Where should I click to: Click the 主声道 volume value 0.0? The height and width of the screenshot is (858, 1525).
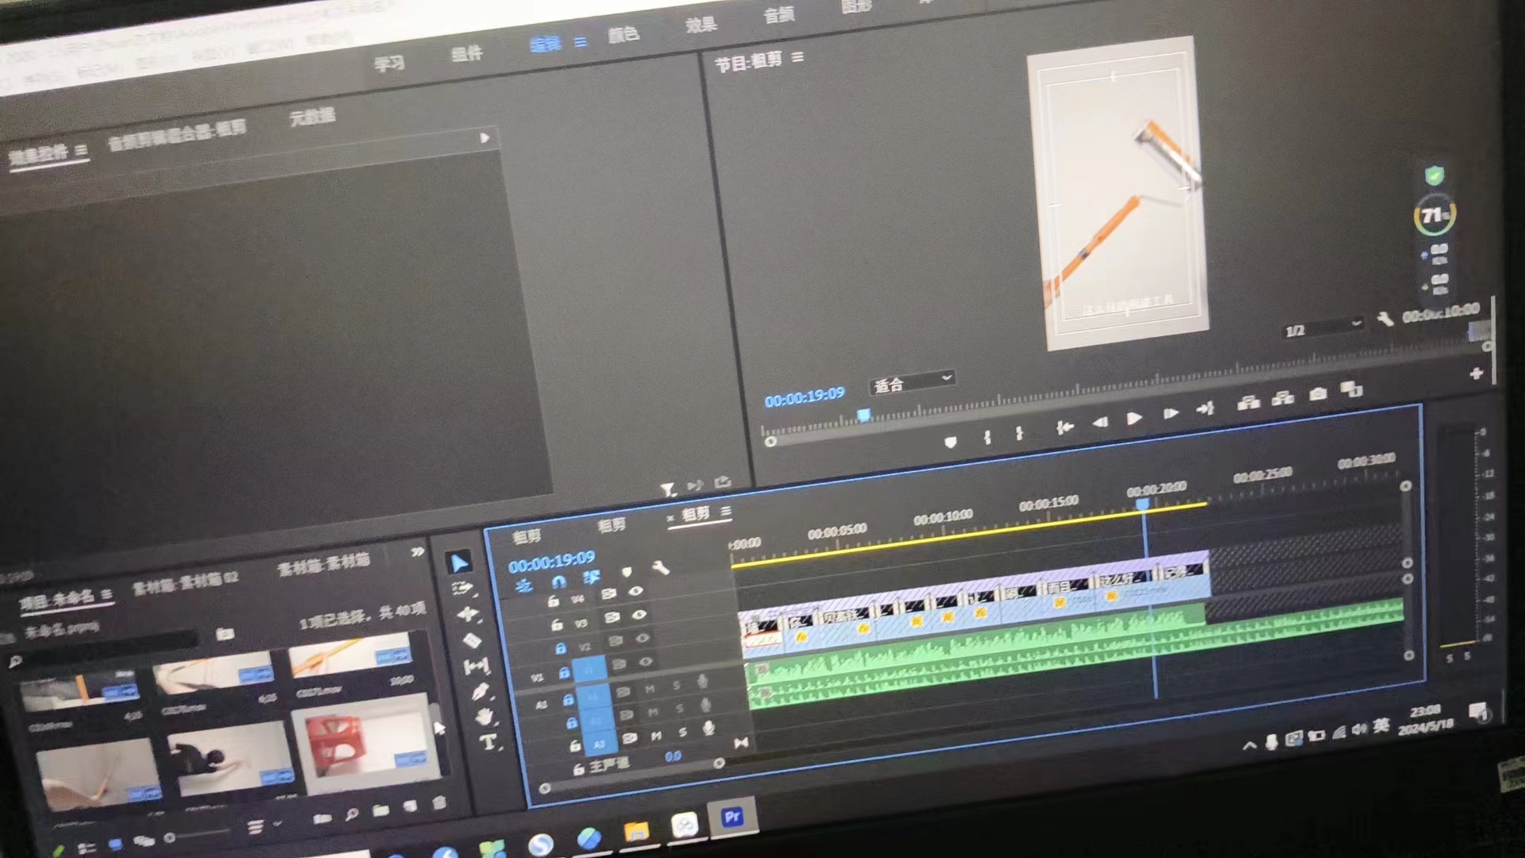click(x=673, y=756)
